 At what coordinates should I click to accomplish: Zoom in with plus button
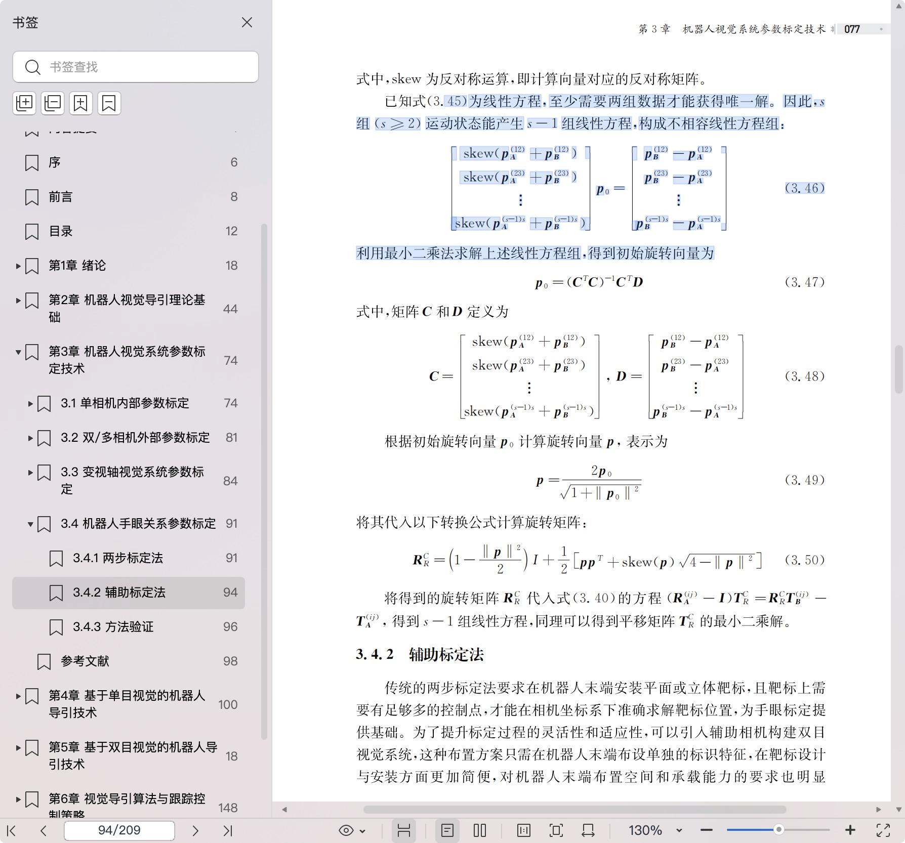tap(850, 830)
